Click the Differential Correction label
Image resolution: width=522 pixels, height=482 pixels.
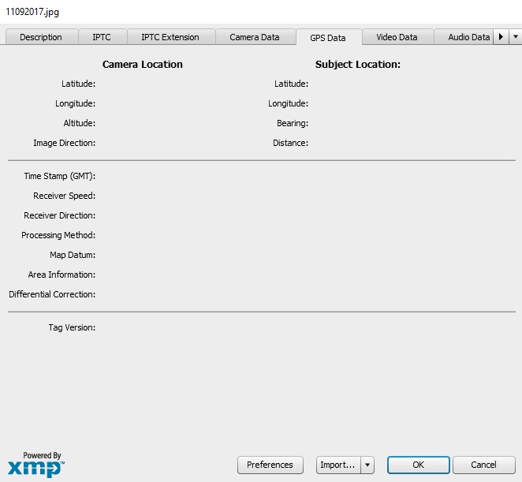point(52,294)
